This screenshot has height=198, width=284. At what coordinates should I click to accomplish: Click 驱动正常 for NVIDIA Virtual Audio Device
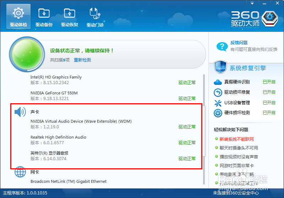click(187, 127)
